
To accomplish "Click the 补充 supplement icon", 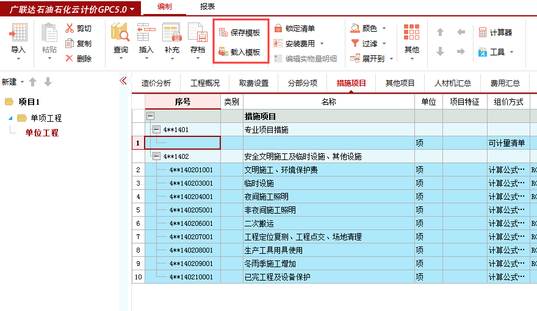I will click(172, 33).
